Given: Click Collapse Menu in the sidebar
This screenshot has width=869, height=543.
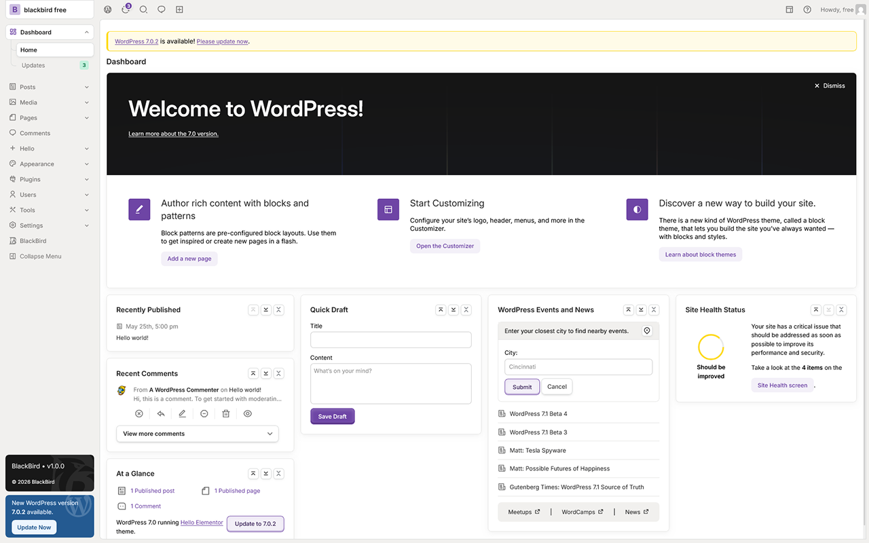Looking at the screenshot, I should (x=50, y=257).
